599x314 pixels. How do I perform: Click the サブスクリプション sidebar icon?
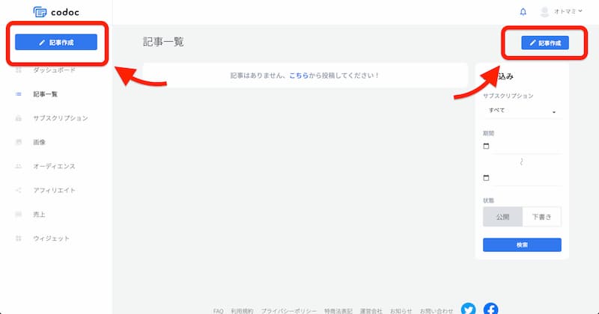click(x=18, y=118)
